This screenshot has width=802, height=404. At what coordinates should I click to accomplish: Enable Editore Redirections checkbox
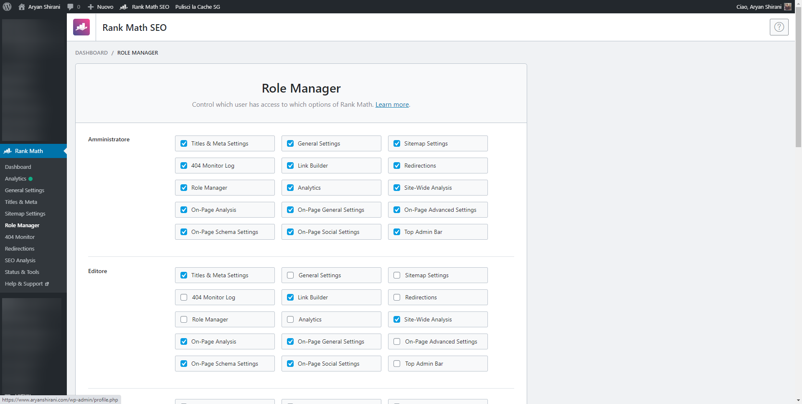click(x=397, y=297)
